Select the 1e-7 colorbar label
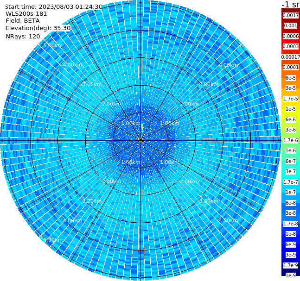Image resolution: width=300 pixels, height=281 pixels. pyautogui.click(x=291, y=192)
